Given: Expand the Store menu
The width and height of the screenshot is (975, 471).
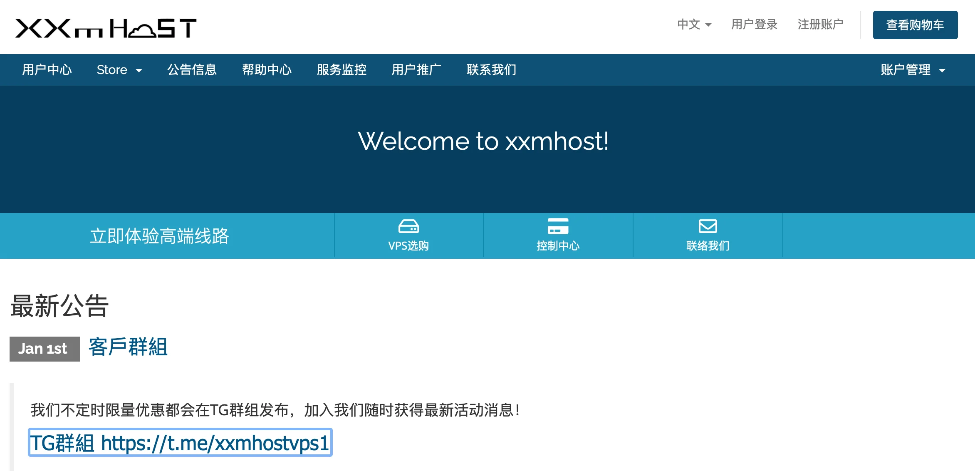Looking at the screenshot, I should pos(119,70).
